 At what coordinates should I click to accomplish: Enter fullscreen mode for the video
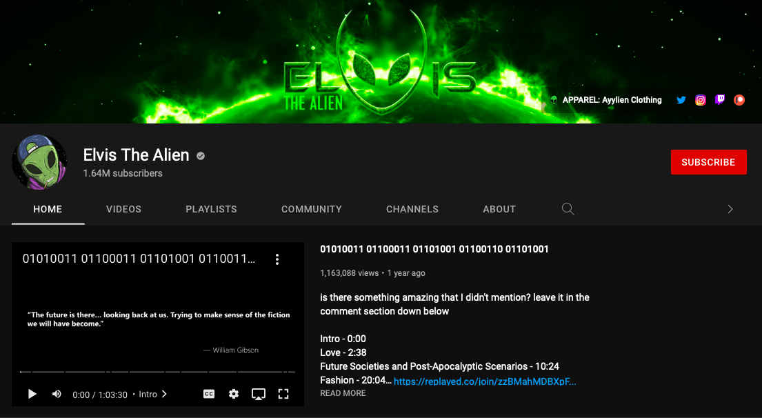[x=283, y=394]
